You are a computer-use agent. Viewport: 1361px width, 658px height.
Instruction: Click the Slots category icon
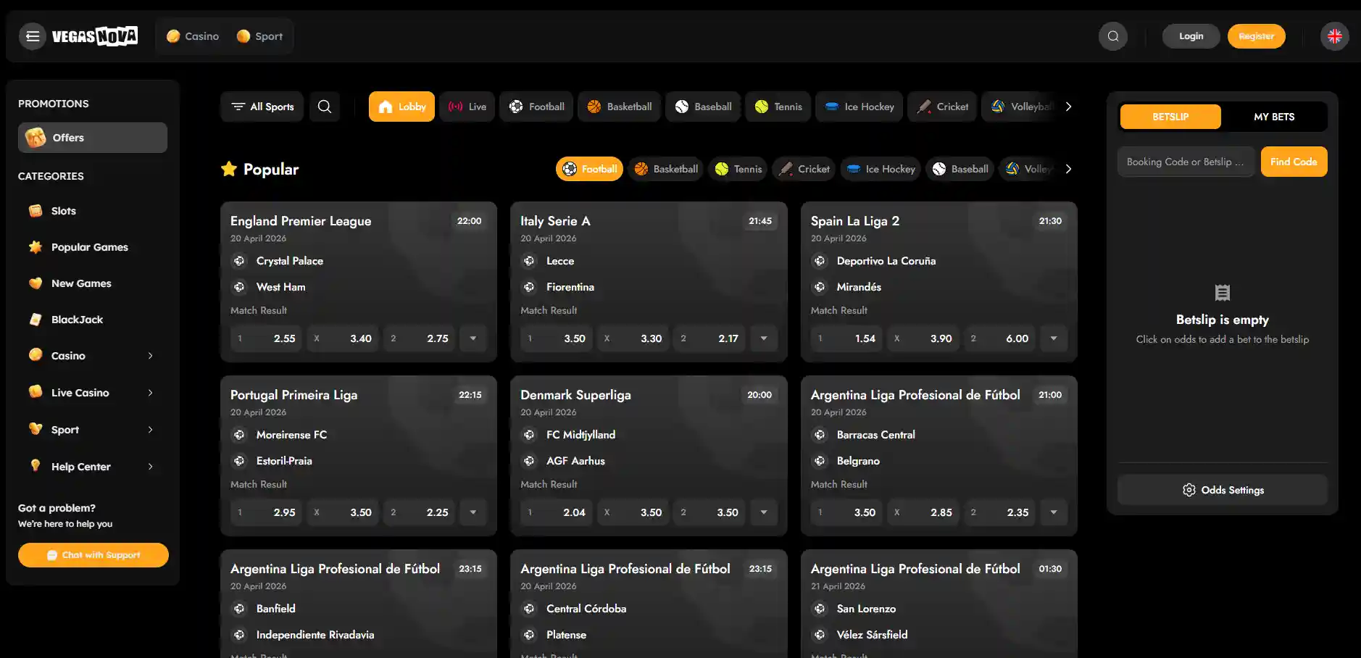coord(36,211)
